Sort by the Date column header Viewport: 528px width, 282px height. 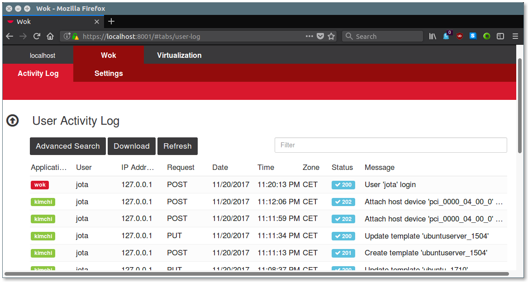tap(220, 167)
